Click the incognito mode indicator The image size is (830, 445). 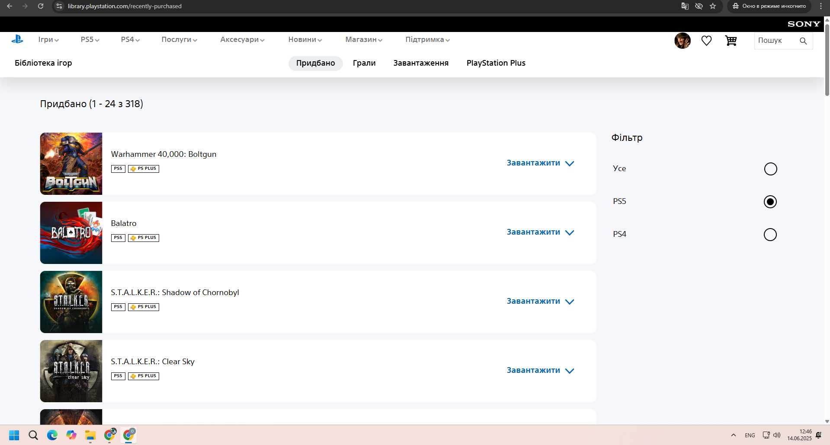[769, 6]
